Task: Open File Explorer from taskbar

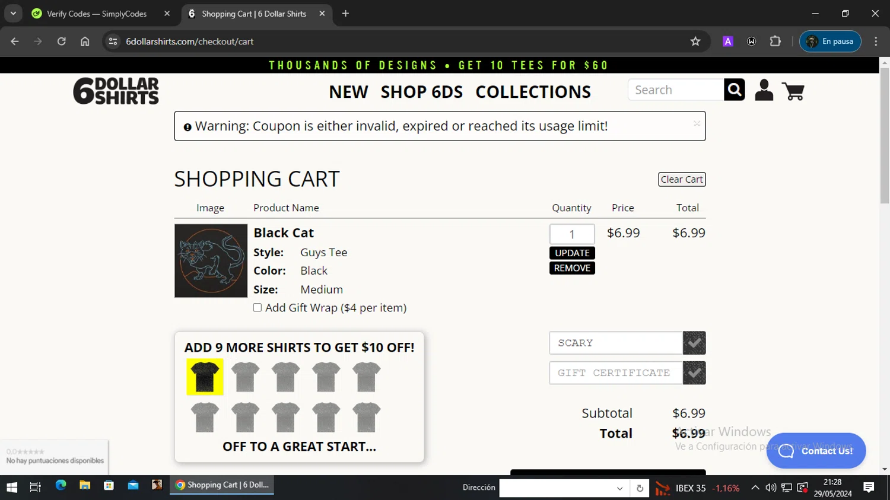Action: 85,486
